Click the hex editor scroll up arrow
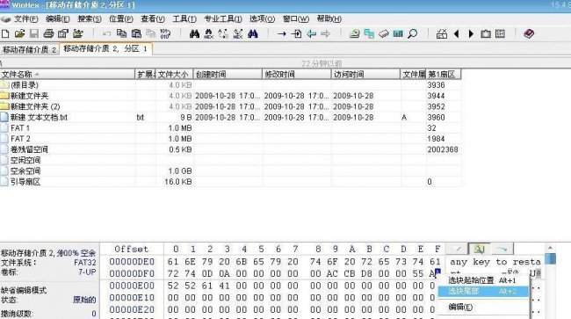The image size is (571, 319). pyautogui.click(x=550, y=248)
